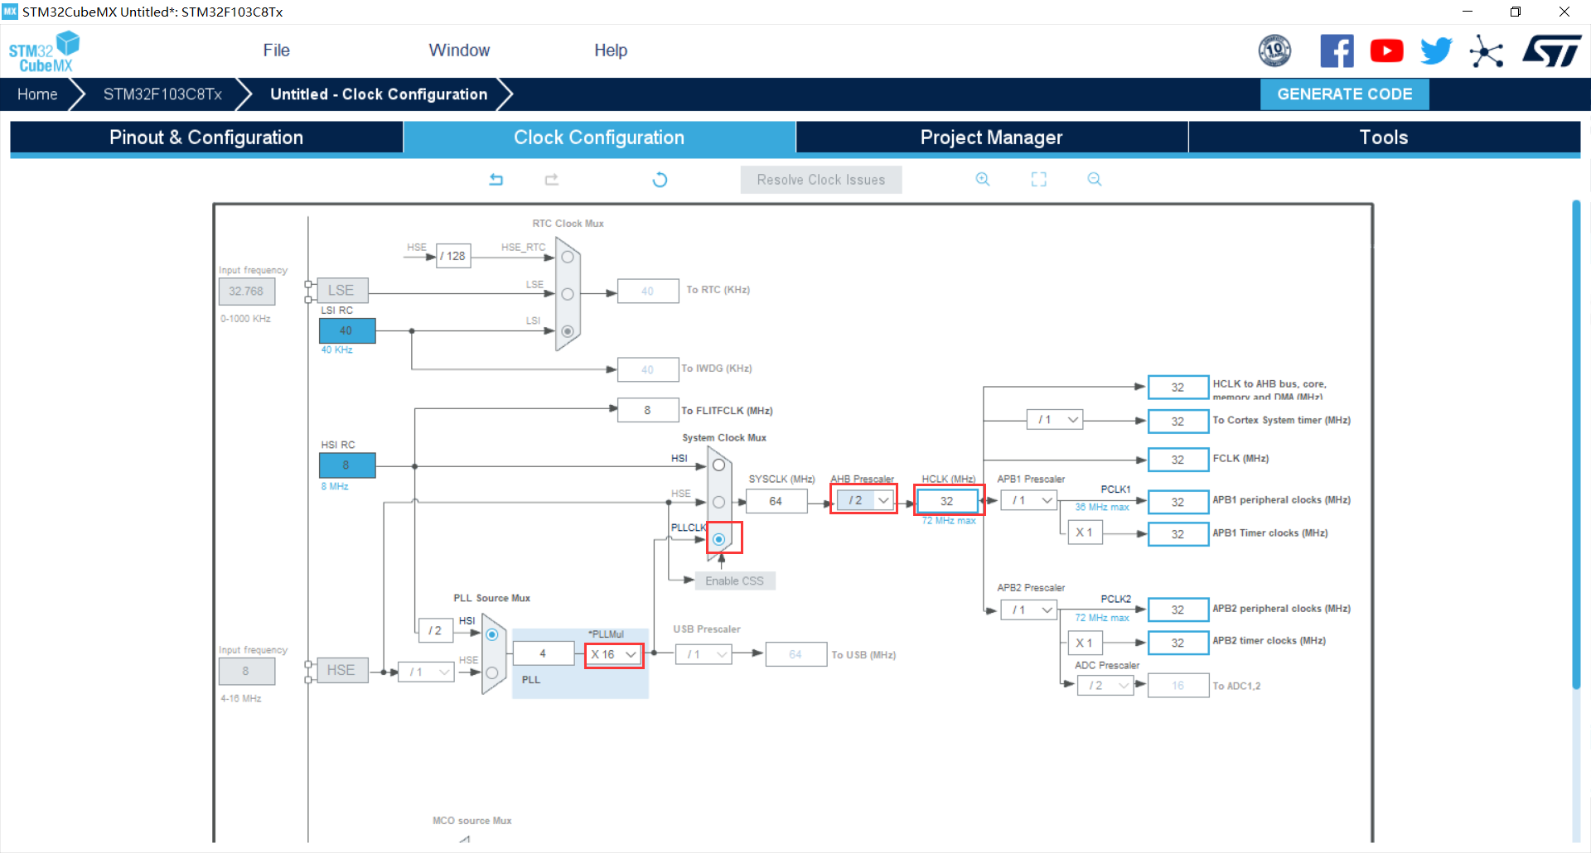Click the To FLITFCLK 8 value field
Viewport: 1591px width, 853px height.
[648, 410]
